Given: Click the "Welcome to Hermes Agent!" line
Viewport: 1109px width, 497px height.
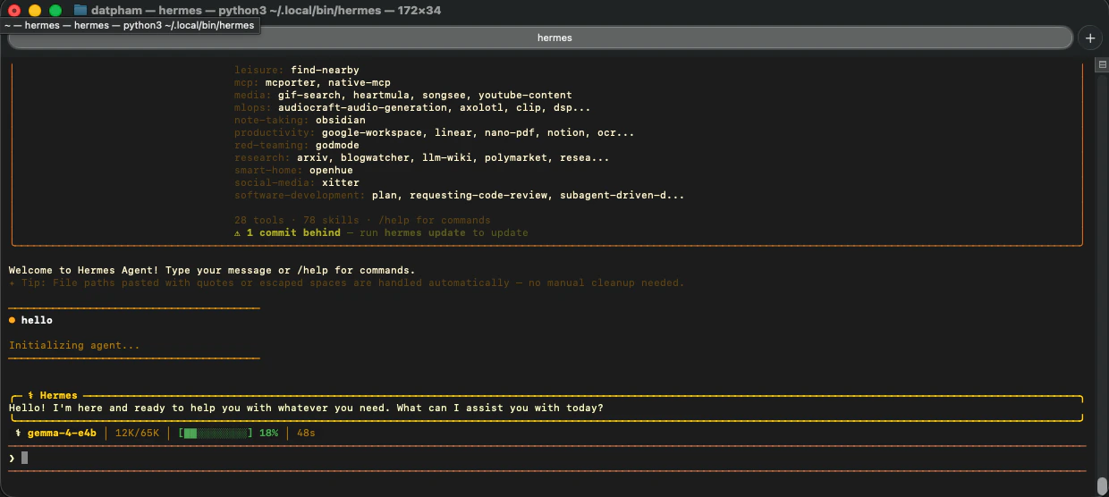Looking at the screenshot, I should (x=212, y=270).
